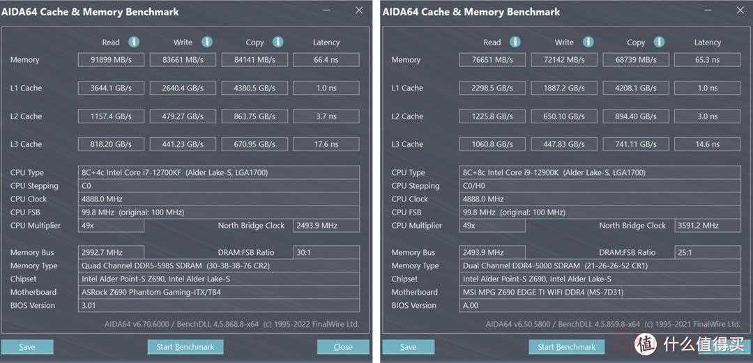Click Save in the right AIDA64 window

tap(408, 347)
